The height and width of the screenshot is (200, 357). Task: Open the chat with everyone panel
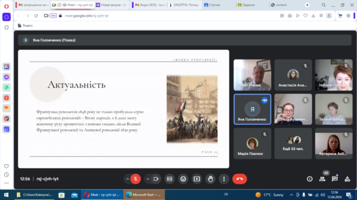[335, 179]
